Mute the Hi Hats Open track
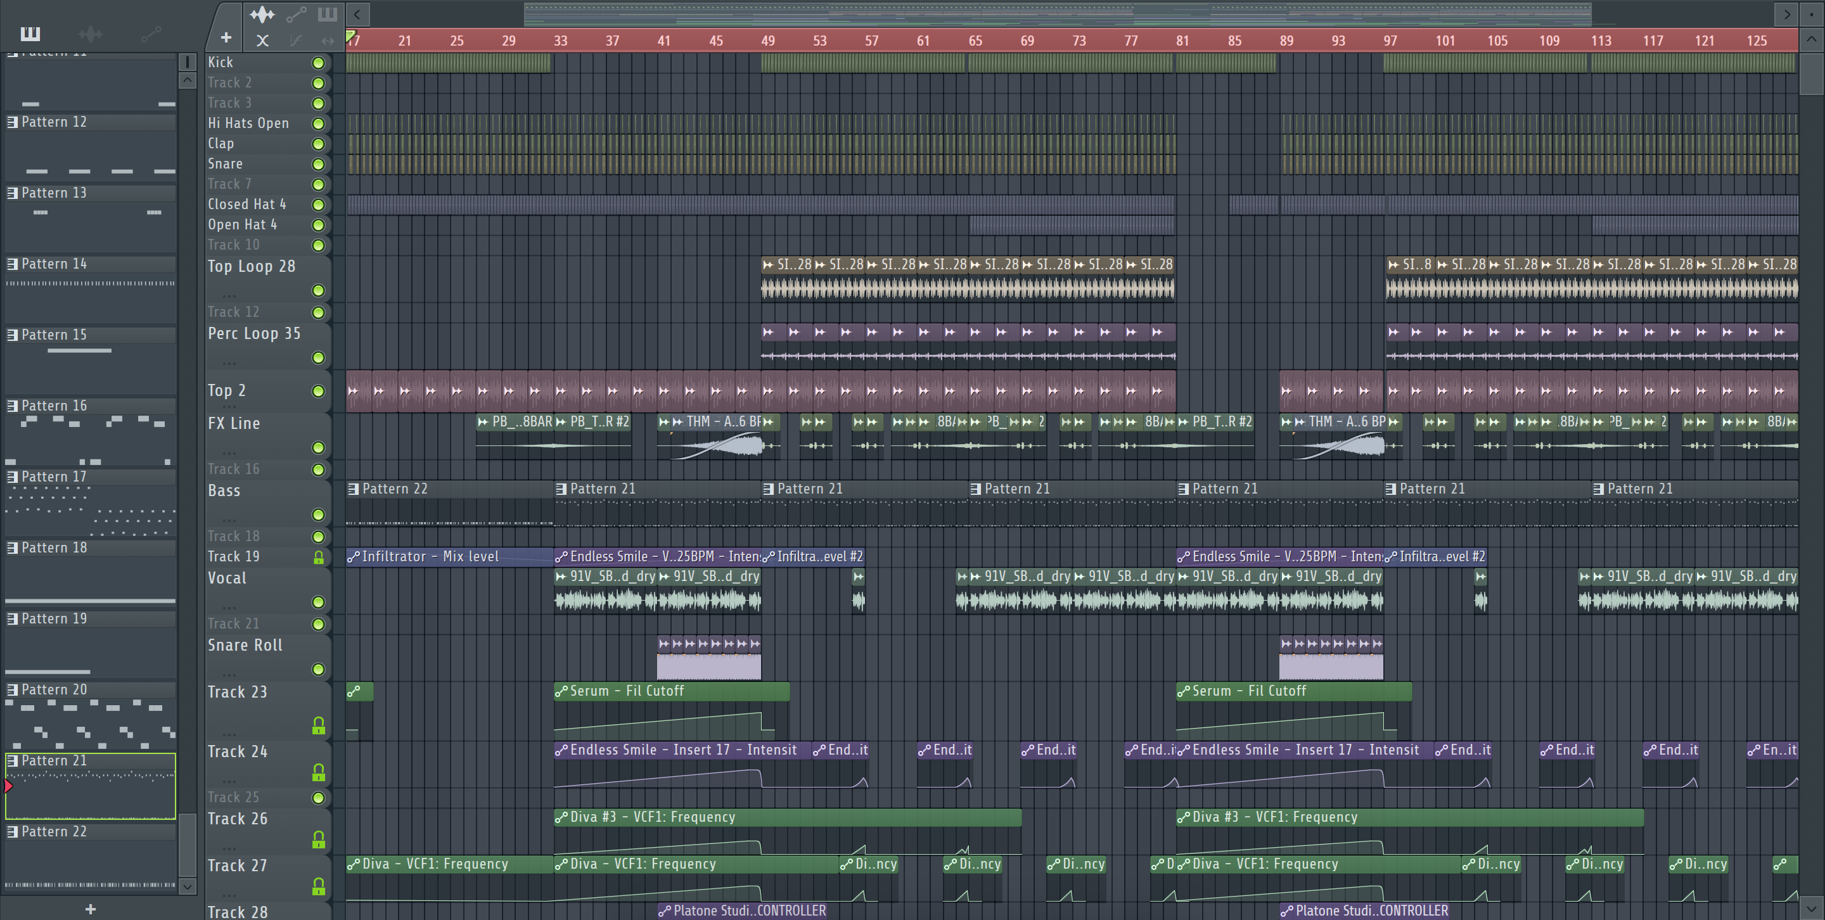1825x920 pixels. click(x=319, y=124)
